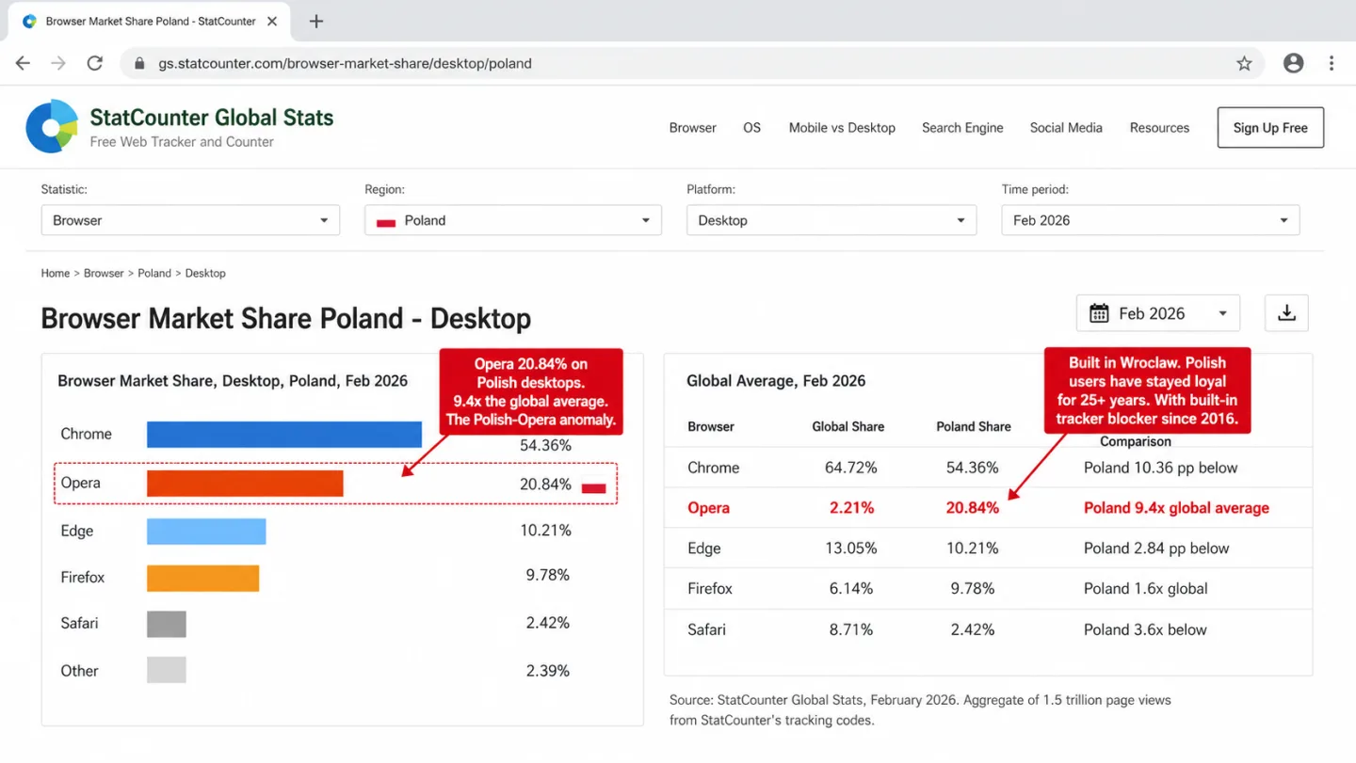The width and height of the screenshot is (1356, 763).
Task: Open the Resources nav item
Action: coord(1159,128)
